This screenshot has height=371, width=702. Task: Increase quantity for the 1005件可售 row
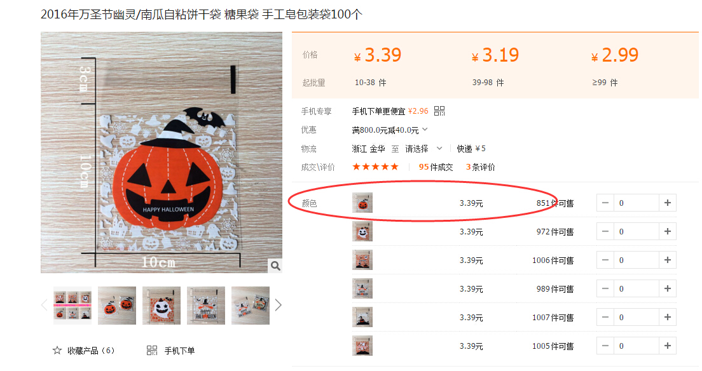point(668,346)
